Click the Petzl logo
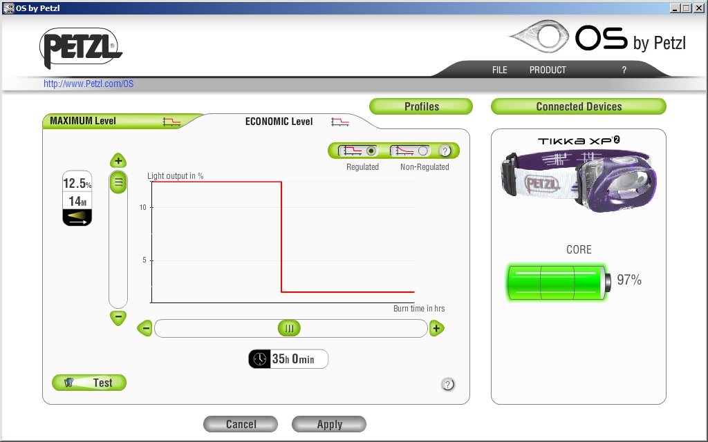Screen dimensions: 708x442 pos(80,48)
